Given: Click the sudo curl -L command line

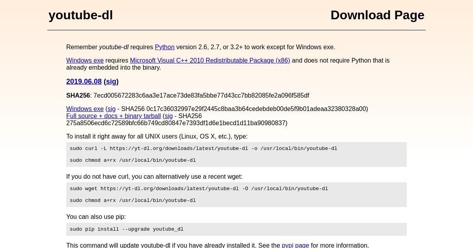Looking at the screenshot, I should coord(203,148).
